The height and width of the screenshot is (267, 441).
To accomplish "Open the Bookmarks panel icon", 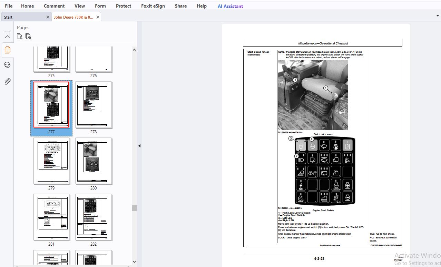I will [x=7, y=35].
